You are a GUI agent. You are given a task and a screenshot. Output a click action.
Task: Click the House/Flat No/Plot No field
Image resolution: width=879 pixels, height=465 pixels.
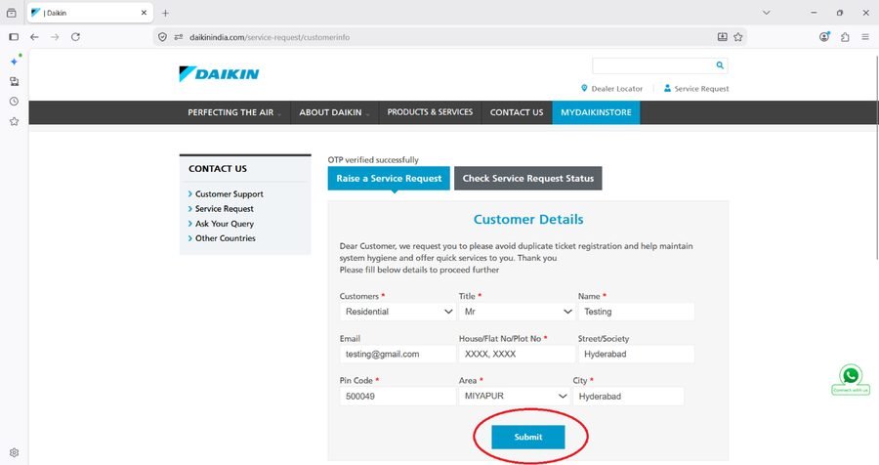point(517,354)
